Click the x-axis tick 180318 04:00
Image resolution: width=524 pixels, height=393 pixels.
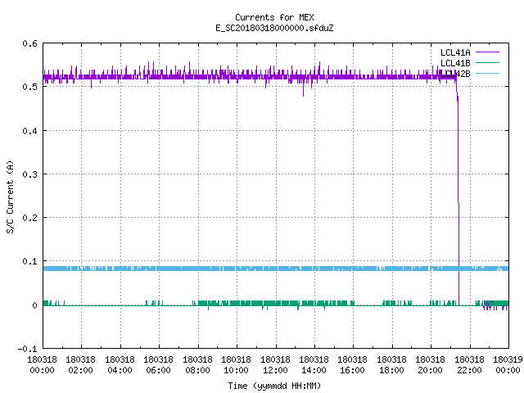click(x=120, y=365)
